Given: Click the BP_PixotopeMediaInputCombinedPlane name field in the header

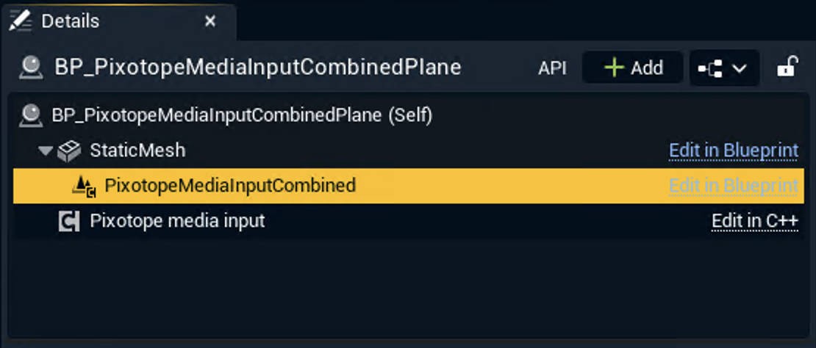Looking at the screenshot, I should coord(258,68).
